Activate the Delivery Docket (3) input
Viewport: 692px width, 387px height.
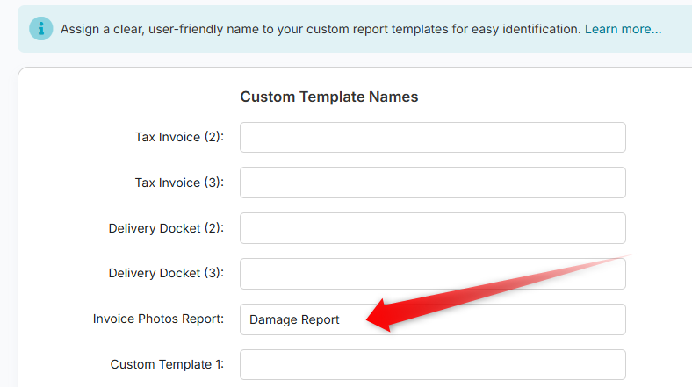point(432,273)
